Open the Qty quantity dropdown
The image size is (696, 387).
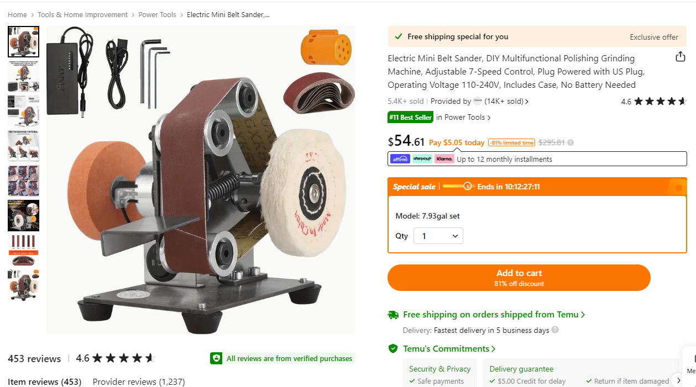[438, 236]
